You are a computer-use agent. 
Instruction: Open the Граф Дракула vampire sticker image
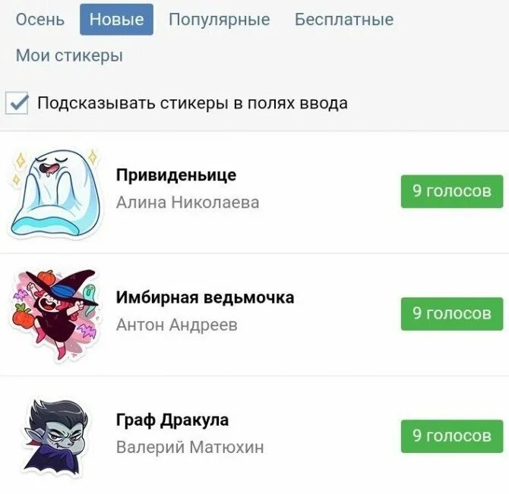55,438
